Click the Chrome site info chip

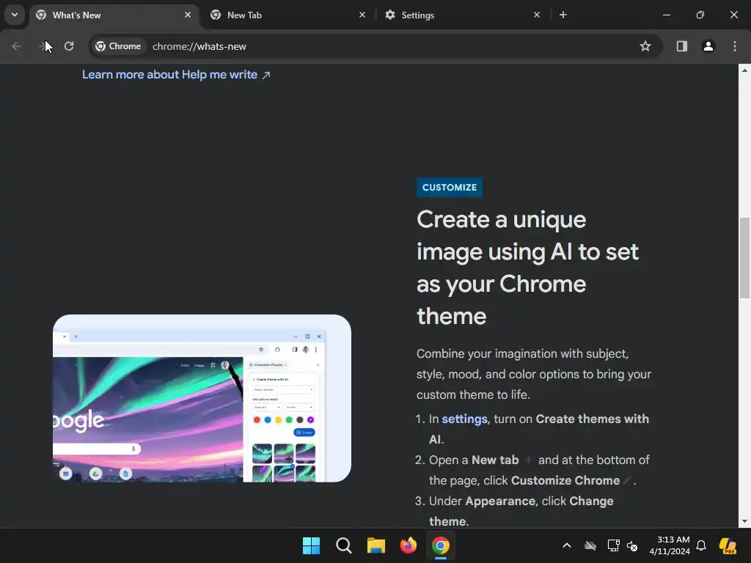tap(118, 46)
